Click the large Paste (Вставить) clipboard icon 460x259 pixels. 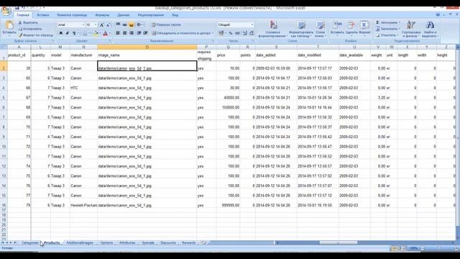click(9, 25)
